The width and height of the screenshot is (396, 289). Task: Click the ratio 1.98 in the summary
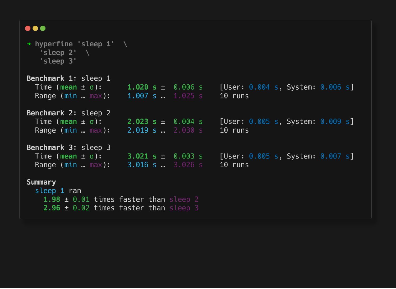click(x=52, y=199)
